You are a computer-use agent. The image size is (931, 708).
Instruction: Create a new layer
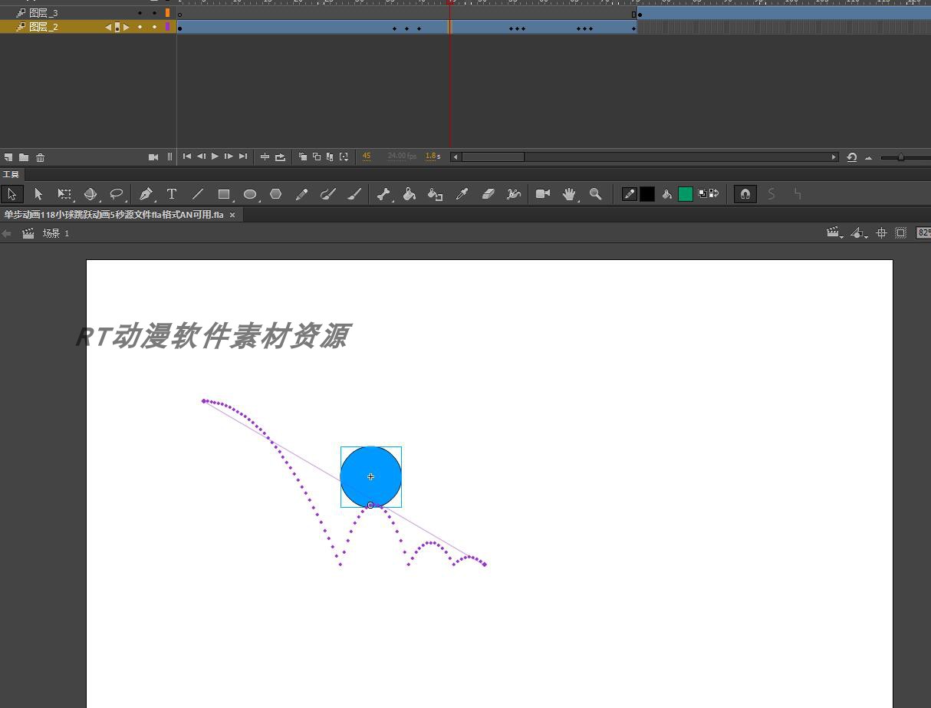click(x=8, y=157)
